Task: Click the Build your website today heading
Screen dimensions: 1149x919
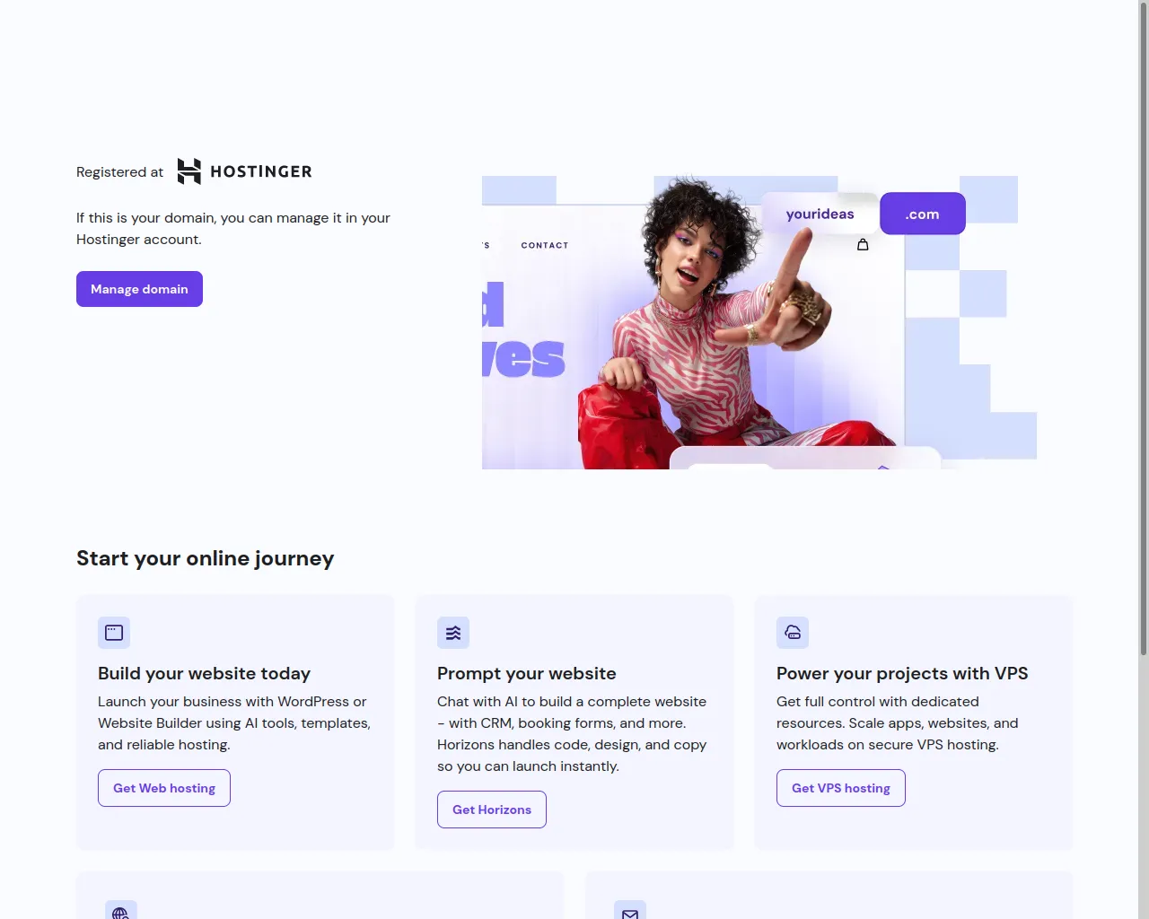Action: [x=204, y=673]
